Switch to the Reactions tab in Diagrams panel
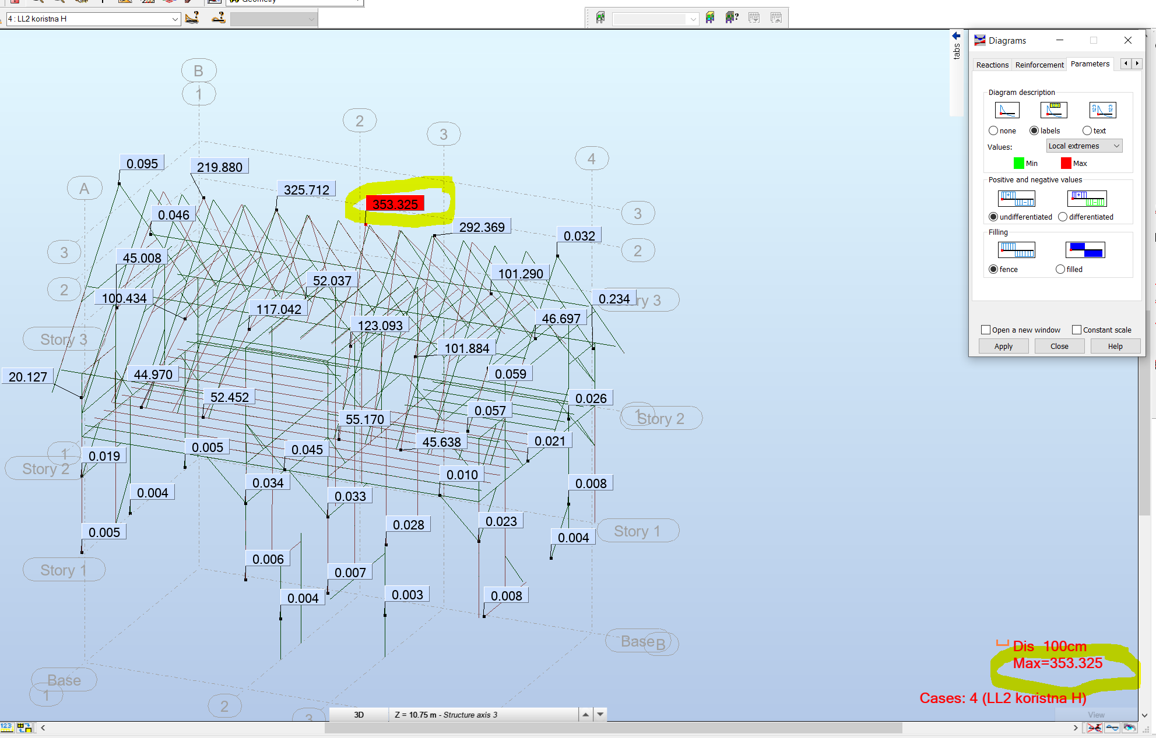Viewport: 1156px width, 738px height. click(x=992, y=65)
